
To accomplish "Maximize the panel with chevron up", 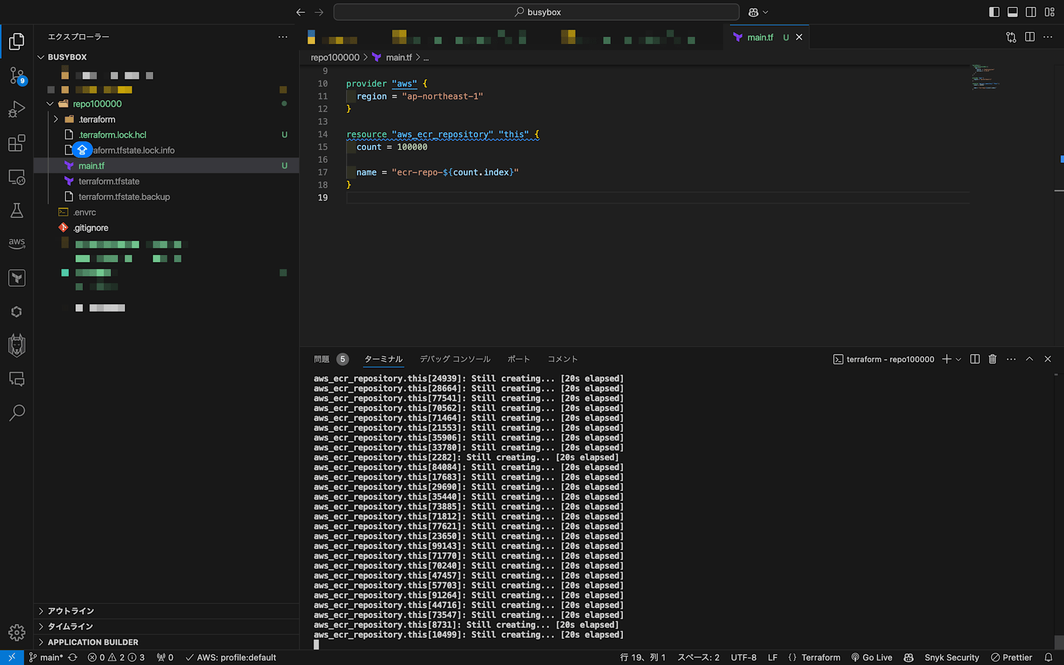I will point(1029,359).
